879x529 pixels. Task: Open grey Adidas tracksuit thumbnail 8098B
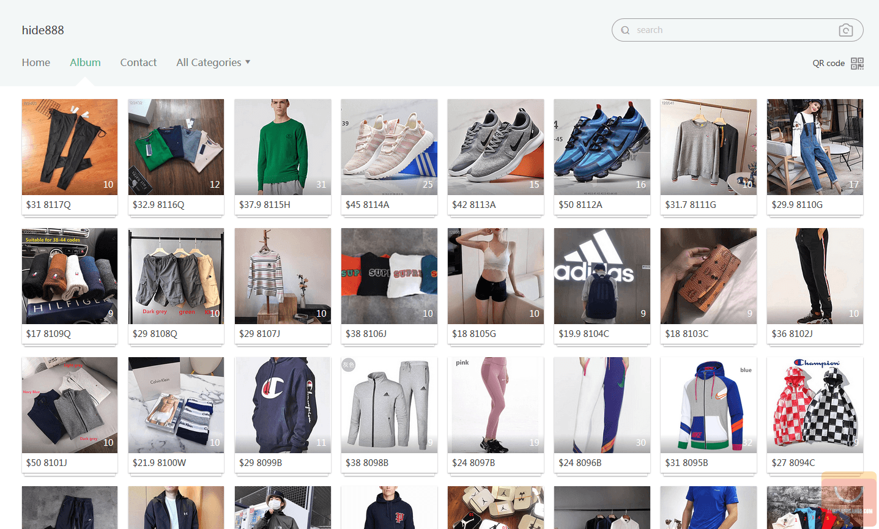tap(389, 405)
